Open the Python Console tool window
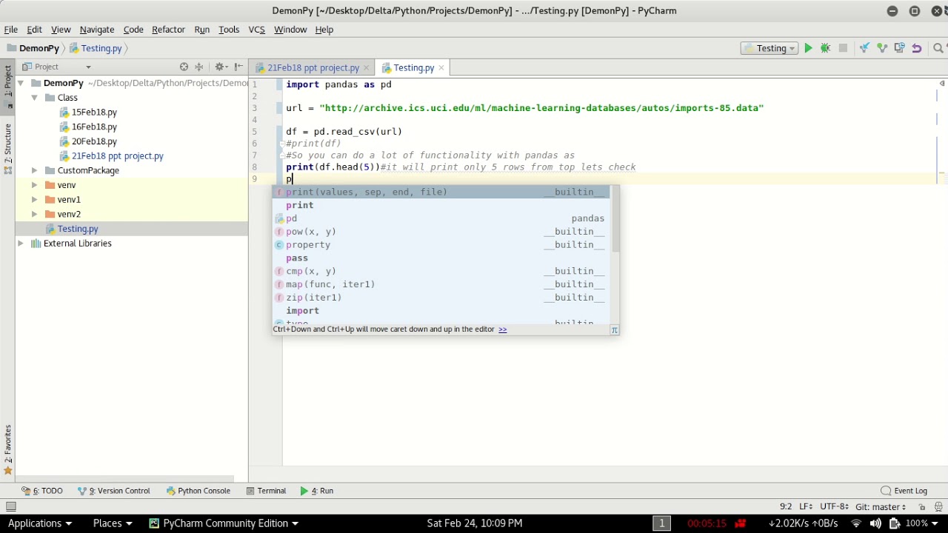Screen dimensions: 948x533 pos(198,491)
